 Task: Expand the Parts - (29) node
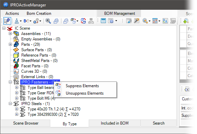pyautogui.click(x=10, y=44)
